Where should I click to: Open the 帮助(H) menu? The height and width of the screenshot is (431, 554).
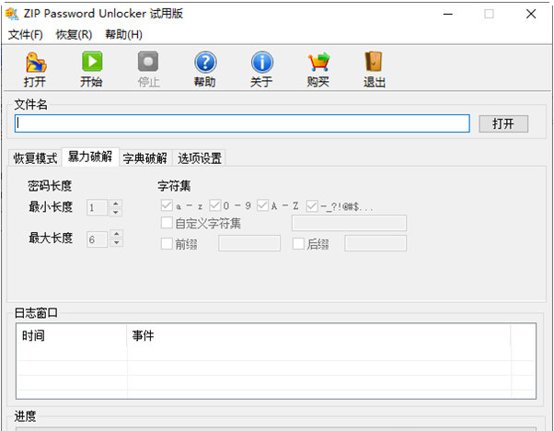point(124,35)
